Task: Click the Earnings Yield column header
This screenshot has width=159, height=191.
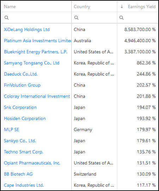Action: [x=142, y=7]
